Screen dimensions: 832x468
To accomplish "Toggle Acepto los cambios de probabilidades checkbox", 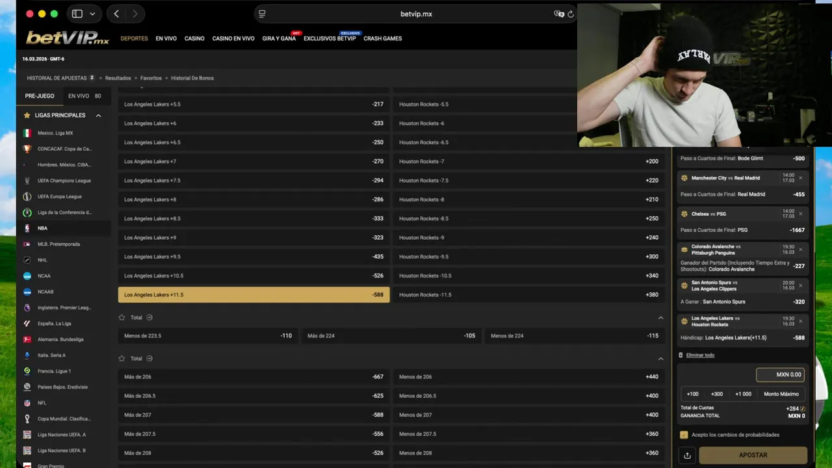I will (x=684, y=435).
